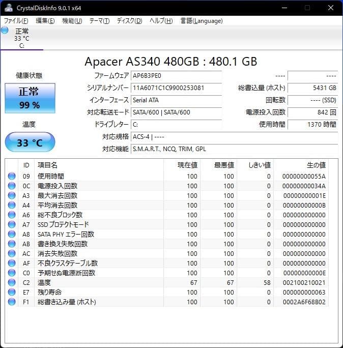Select the 総不良ブロック数 attribute name
Viewport: 343px width, 348px height.
(60, 215)
